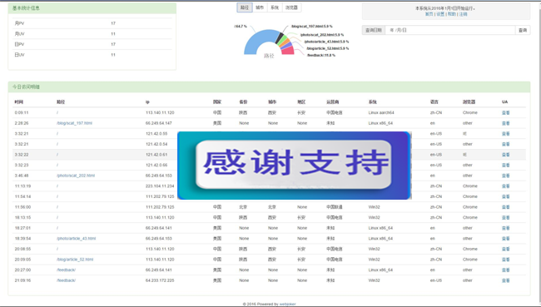The height and width of the screenshot is (307, 541).
Task: Select IP cell 223.104.11.234
Action: 160,186
